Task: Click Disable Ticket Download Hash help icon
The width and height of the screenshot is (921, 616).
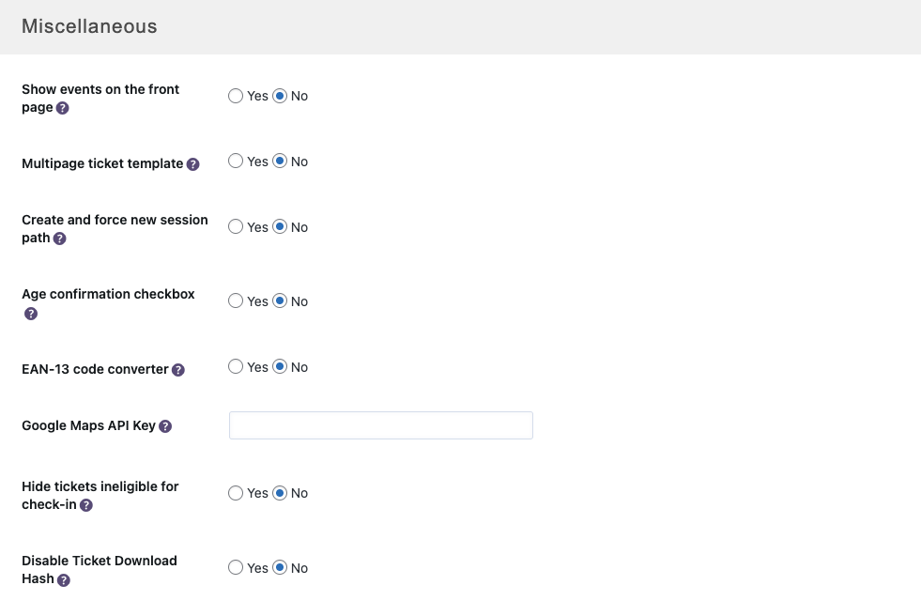Action: 64,580
